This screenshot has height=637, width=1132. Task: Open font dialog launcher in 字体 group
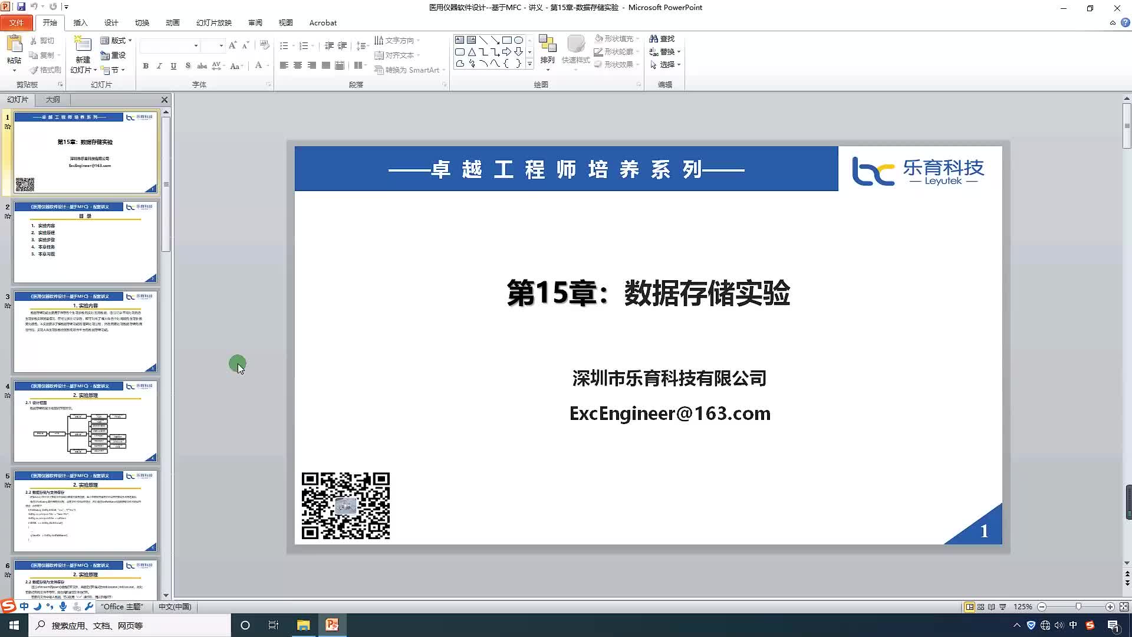(x=269, y=84)
